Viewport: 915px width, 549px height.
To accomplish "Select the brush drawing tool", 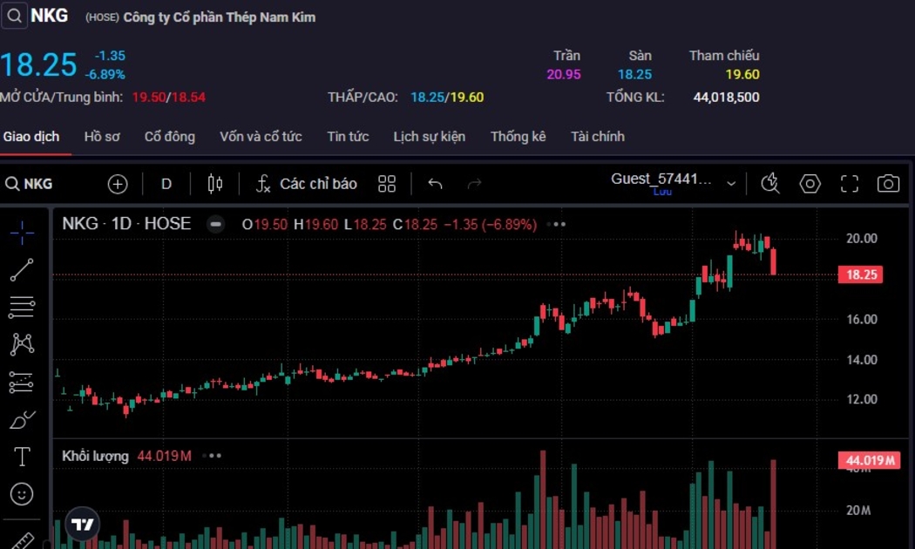I will click(22, 420).
